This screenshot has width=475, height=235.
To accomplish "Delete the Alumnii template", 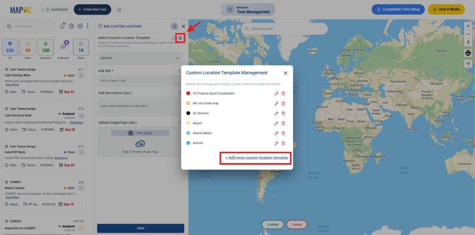I will [x=283, y=143].
